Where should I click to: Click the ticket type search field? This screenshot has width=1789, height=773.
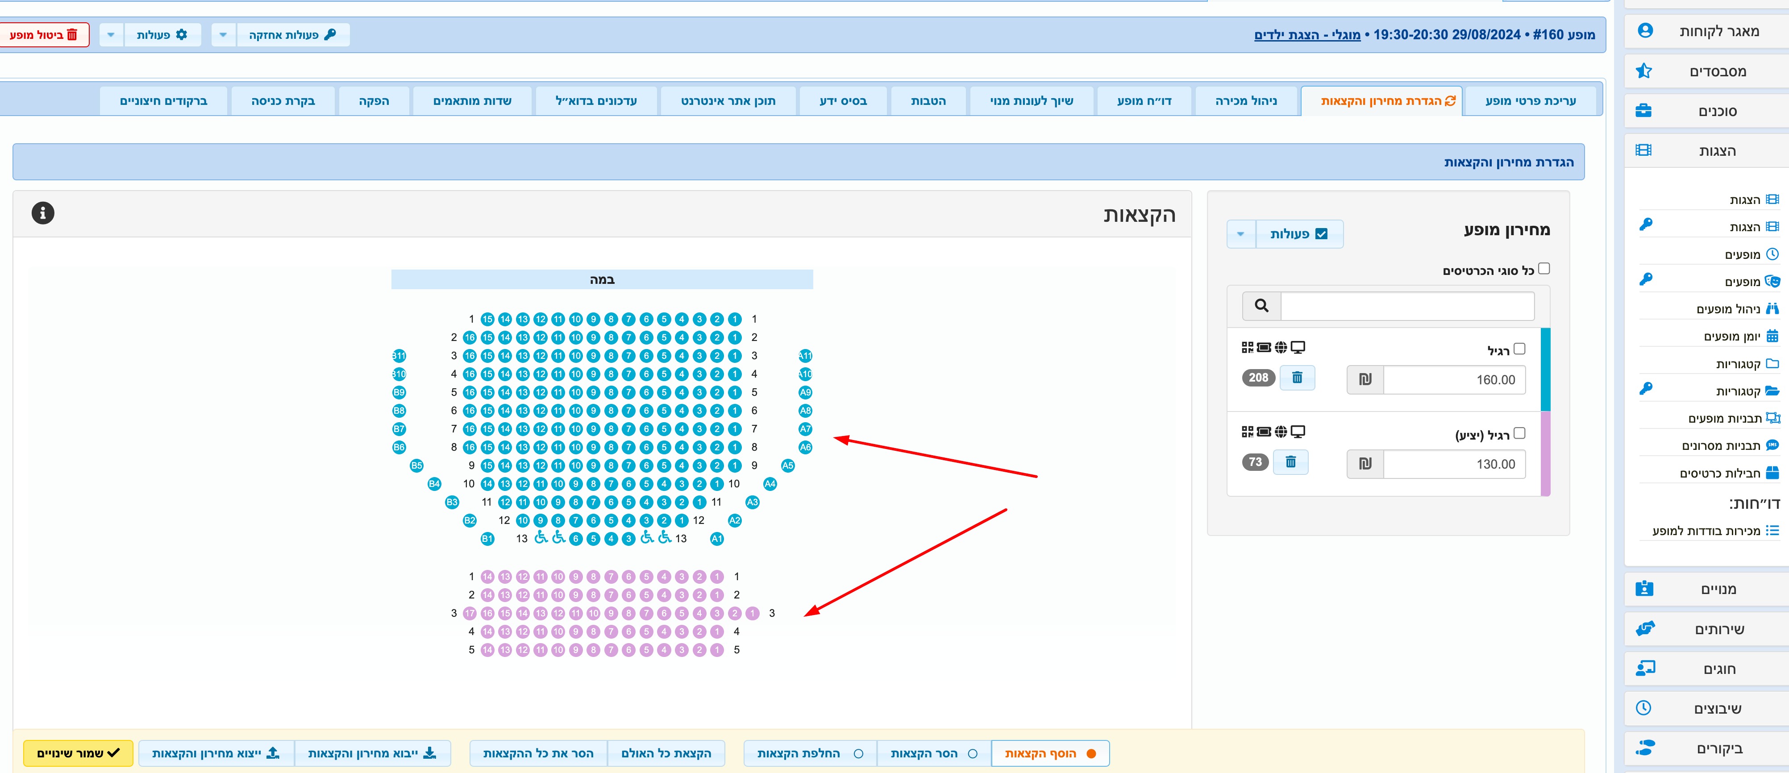(x=1408, y=306)
